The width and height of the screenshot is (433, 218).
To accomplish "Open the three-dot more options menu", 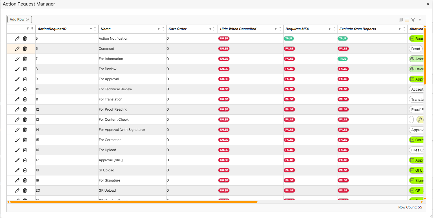I will [x=420, y=20].
